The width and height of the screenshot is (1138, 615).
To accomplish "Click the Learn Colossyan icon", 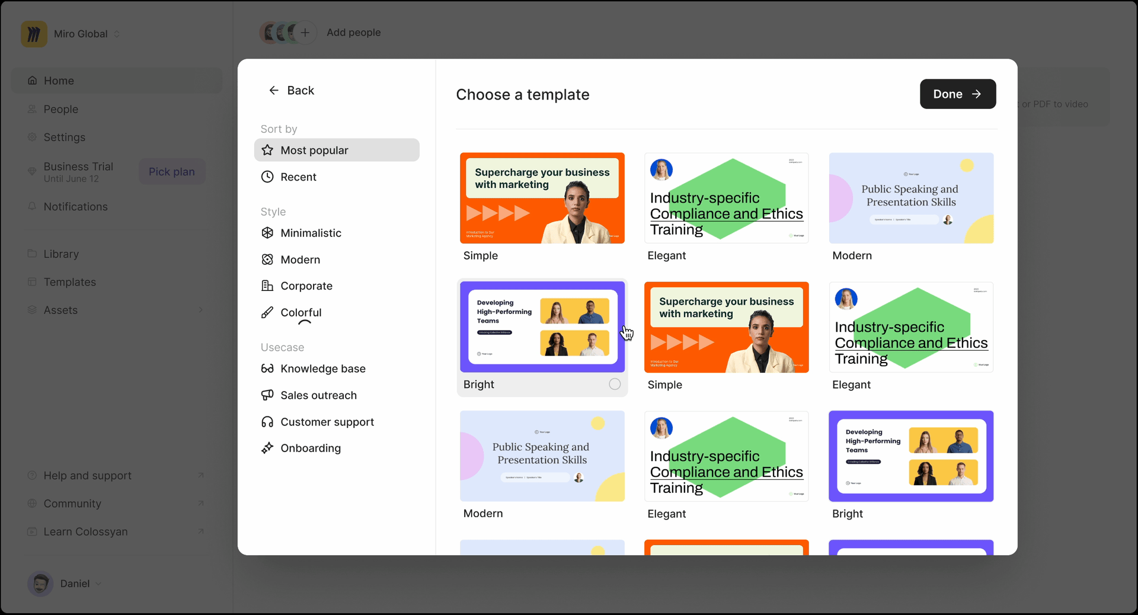I will coord(32,531).
